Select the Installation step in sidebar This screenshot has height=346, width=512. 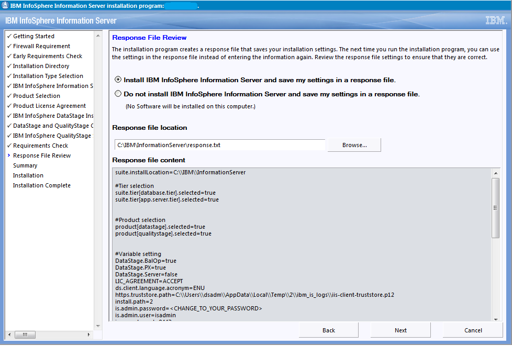28,175
